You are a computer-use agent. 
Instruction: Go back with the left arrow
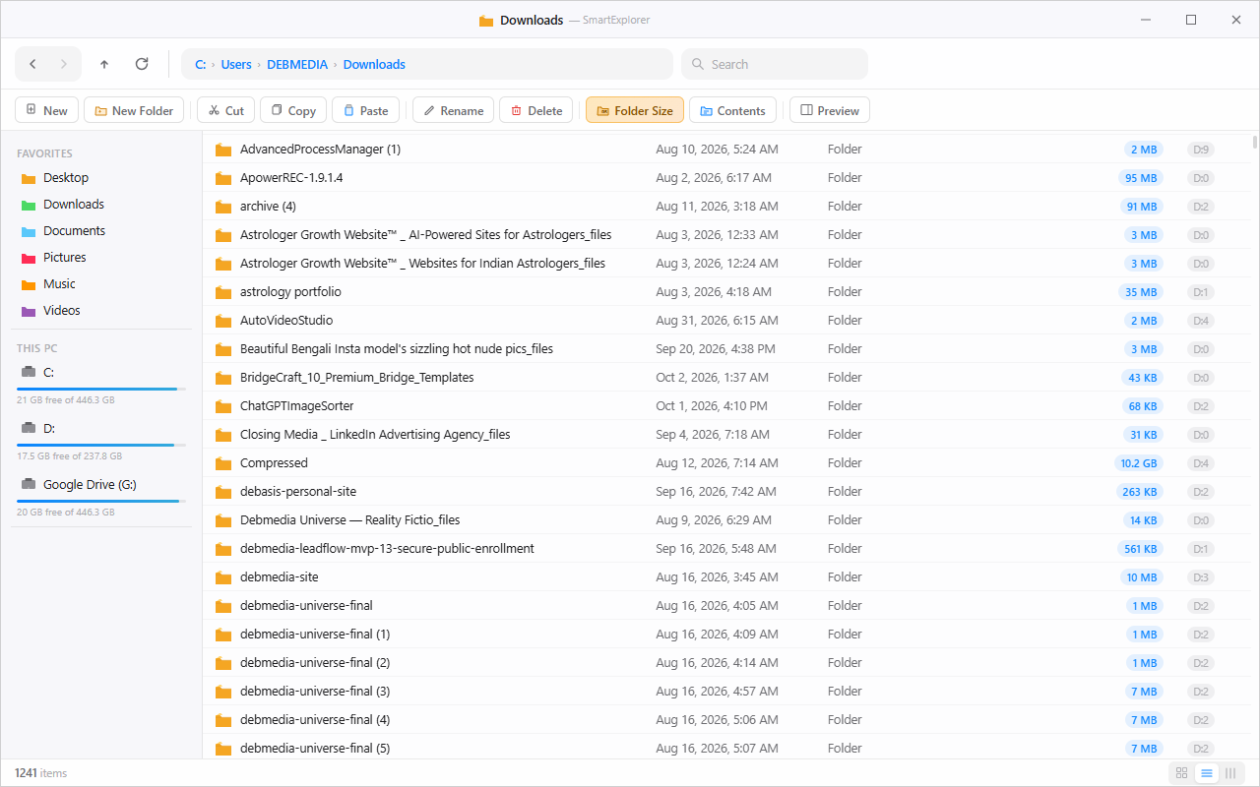coord(32,64)
